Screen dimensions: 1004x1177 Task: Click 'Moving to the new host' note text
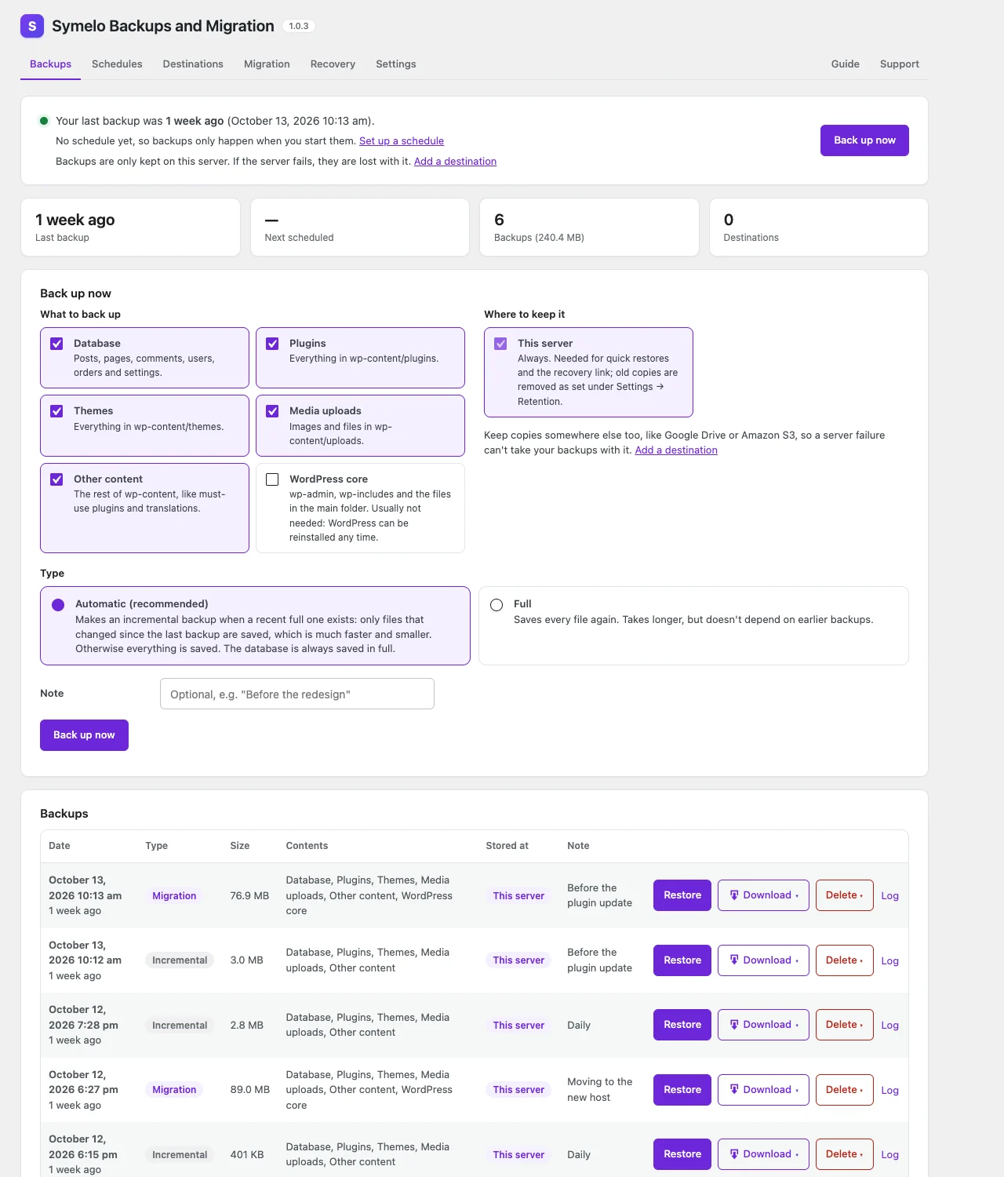[600, 1090]
